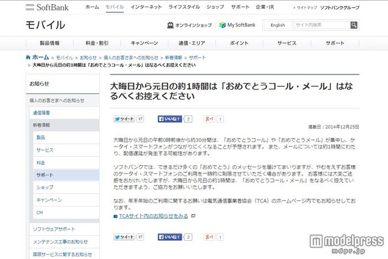Select sidebar 料金
This screenshot has height=259, width=388.
point(66,162)
